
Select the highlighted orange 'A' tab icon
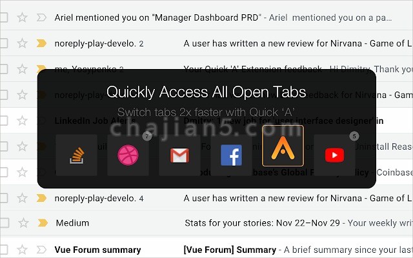tap(283, 146)
